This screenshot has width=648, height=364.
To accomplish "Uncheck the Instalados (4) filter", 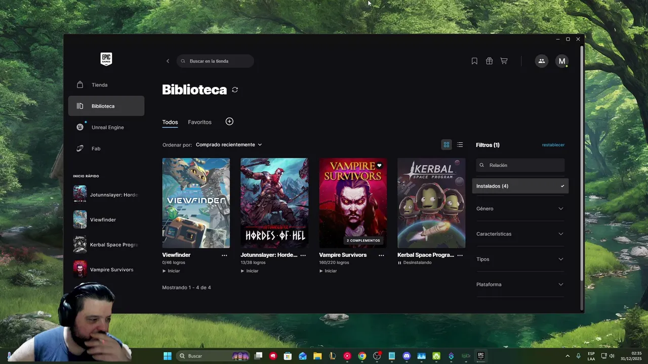I will point(520,186).
